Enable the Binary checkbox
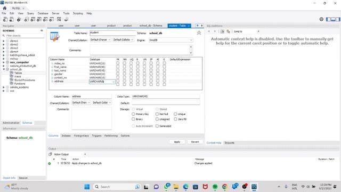The height and width of the screenshot is (192, 341). coord(133,119)
